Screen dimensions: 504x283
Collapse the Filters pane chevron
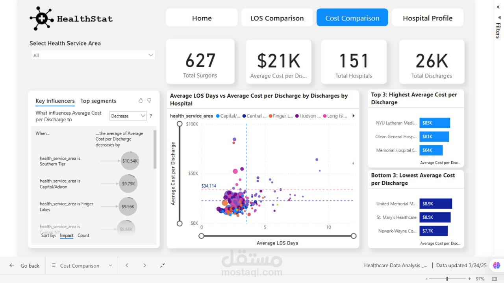tap(498, 7)
